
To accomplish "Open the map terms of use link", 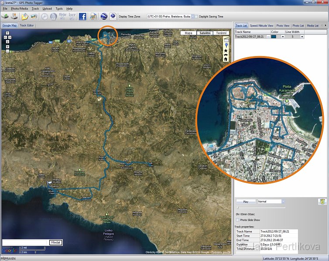I will (221, 252).
